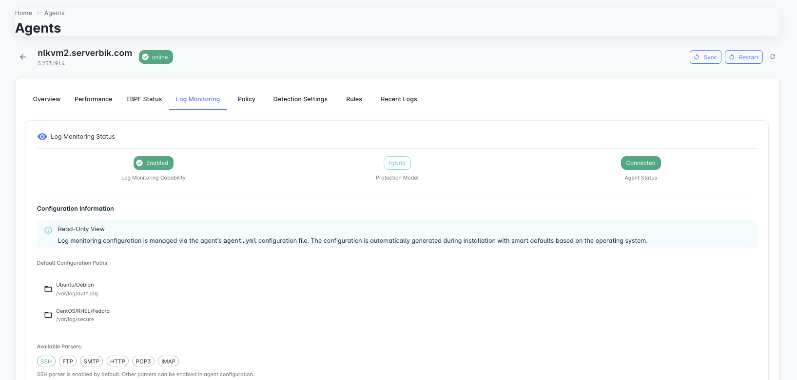Click the SSH parser enabled by default note
Screen dimensions: 797x380
(x=146, y=375)
